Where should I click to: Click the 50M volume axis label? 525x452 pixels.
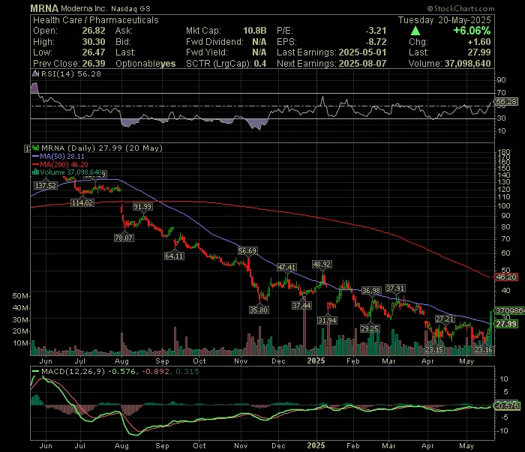pyautogui.click(x=20, y=296)
